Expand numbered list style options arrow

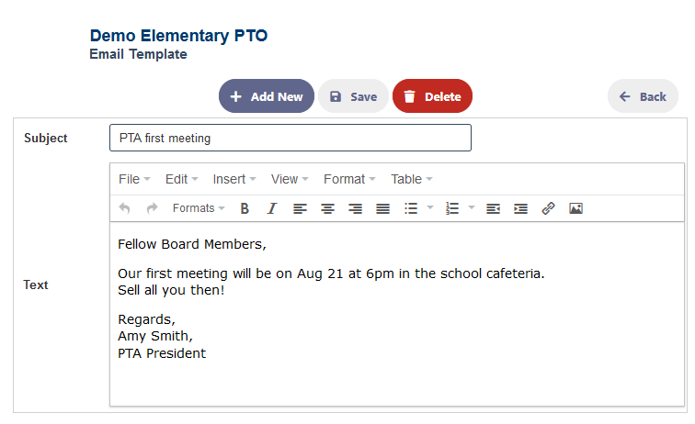[x=472, y=207]
